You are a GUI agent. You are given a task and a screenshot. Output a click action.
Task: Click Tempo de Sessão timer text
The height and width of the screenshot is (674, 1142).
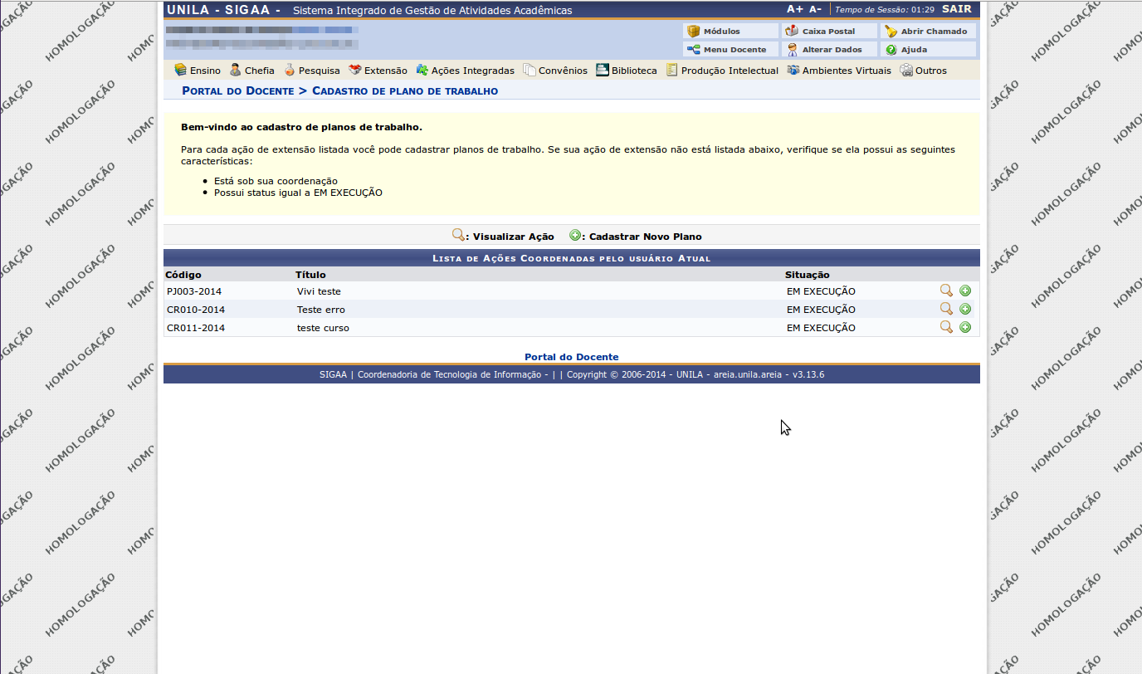[x=885, y=10]
